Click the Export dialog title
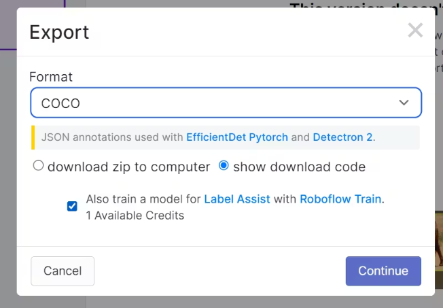 click(59, 32)
